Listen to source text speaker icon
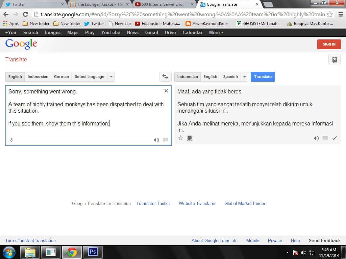Image resolution: width=346 pixels, height=259 pixels. [156, 140]
